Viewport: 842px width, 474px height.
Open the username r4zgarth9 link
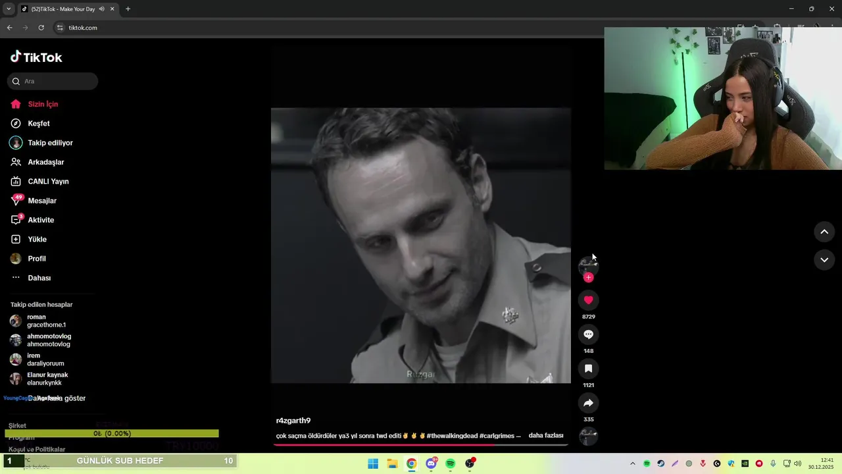[293, 421]
